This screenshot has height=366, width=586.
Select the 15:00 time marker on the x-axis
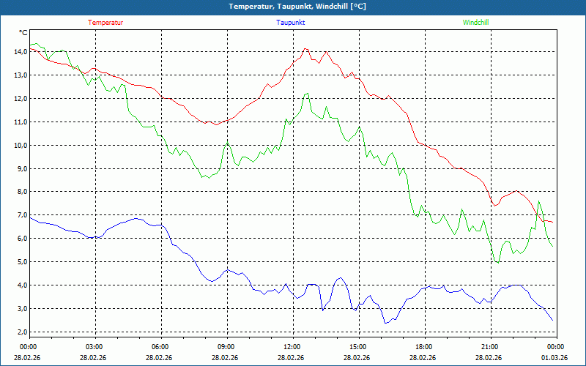pos(357,346)
